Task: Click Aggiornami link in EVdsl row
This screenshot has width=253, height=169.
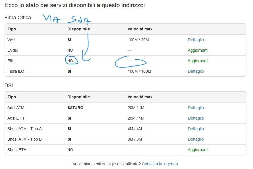Action: (198, 50)
